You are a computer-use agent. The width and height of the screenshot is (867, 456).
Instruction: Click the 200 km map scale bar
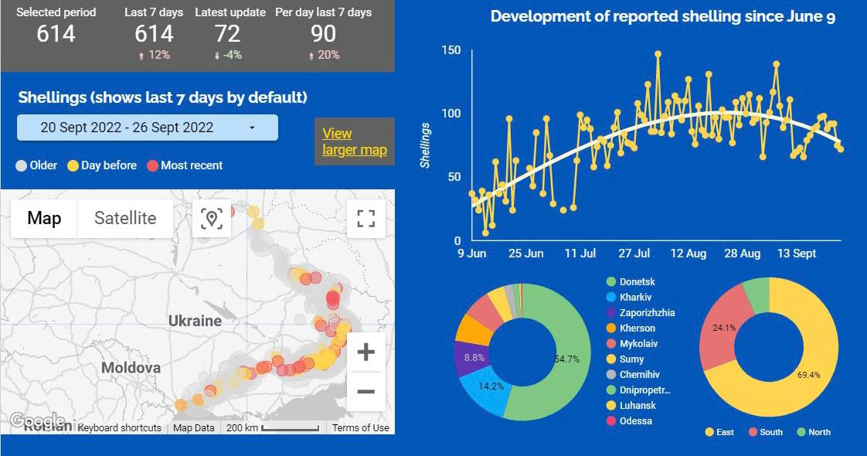coord(270,427)
